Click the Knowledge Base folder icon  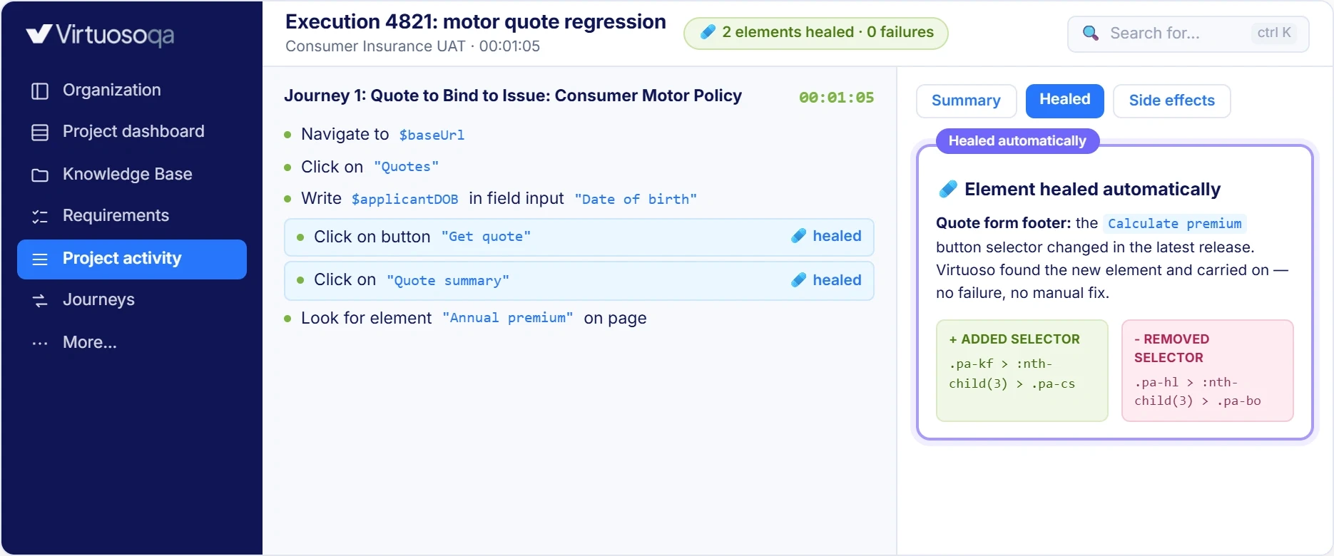[40, 175]
